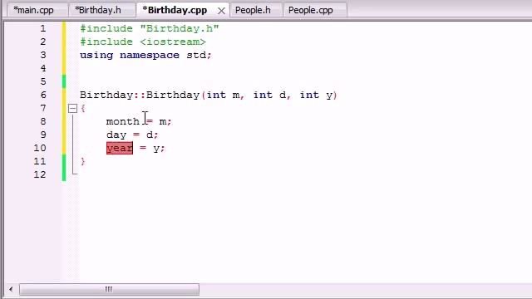This screenshot has width=532, height=299.
Task: Click line number 5 in the margin
Action: [43, 81]
